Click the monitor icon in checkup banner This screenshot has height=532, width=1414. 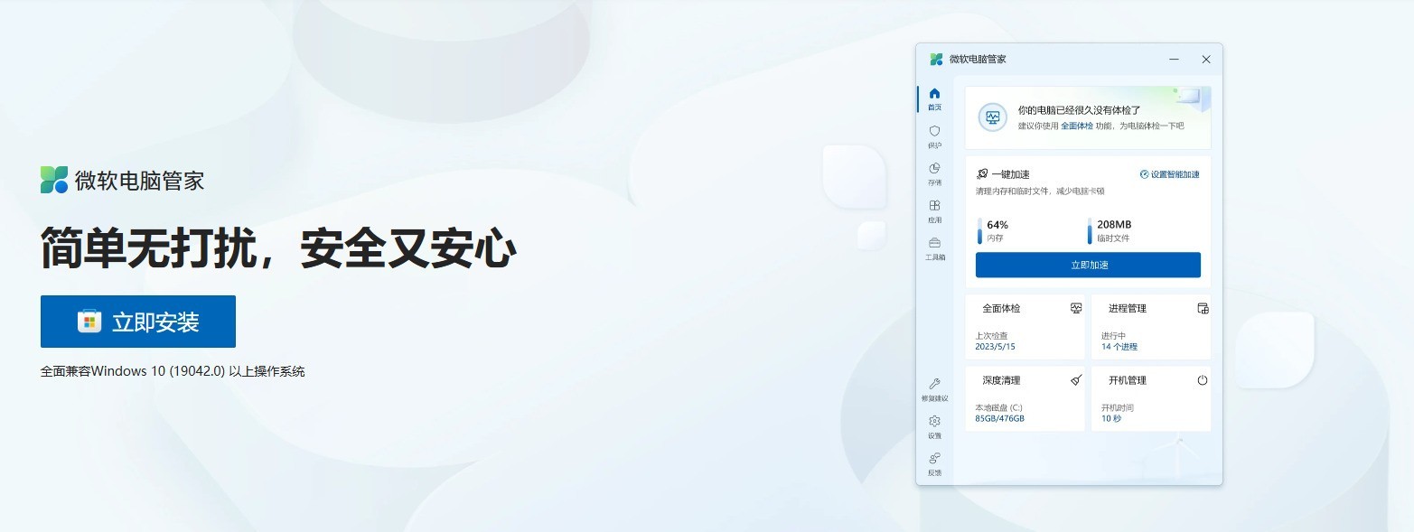coord(993,117)
